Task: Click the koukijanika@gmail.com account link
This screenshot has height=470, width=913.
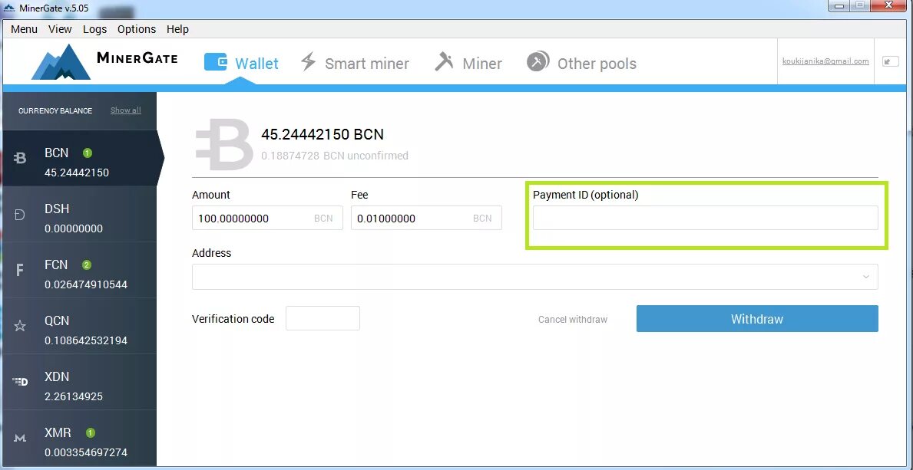Action: (x=825, y=61)
